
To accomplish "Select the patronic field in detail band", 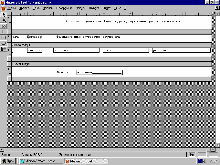I will click(181, 50).
